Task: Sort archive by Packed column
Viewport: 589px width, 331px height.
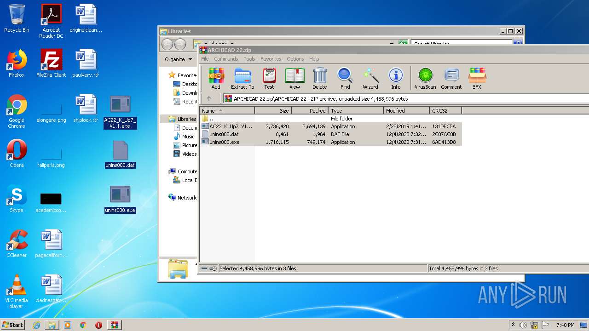Action: click(x=310, y=111)
